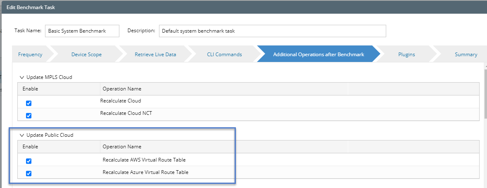
Task: Toggle Recalculate AWS Virtual Route Table checkbox
Action: click(x=29, y=161)
